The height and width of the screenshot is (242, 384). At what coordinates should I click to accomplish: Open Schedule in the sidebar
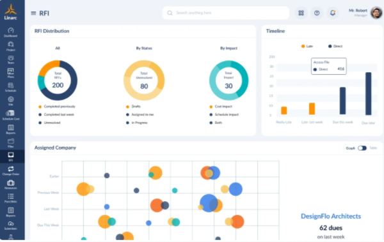coord(10,87)
